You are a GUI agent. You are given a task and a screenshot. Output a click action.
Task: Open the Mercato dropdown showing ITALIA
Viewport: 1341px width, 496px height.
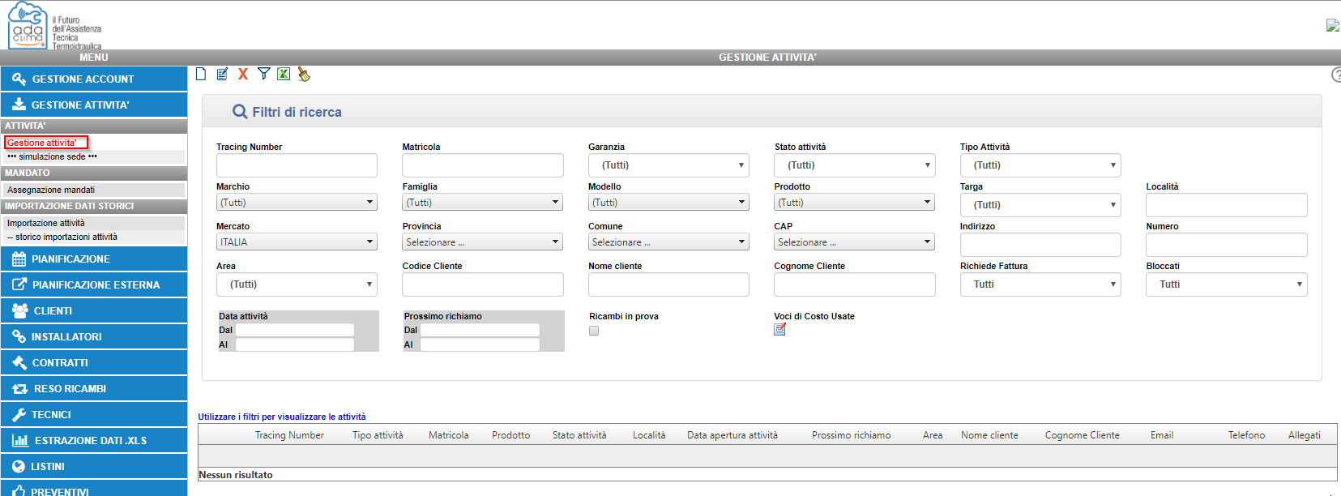(x=297, y=242)
